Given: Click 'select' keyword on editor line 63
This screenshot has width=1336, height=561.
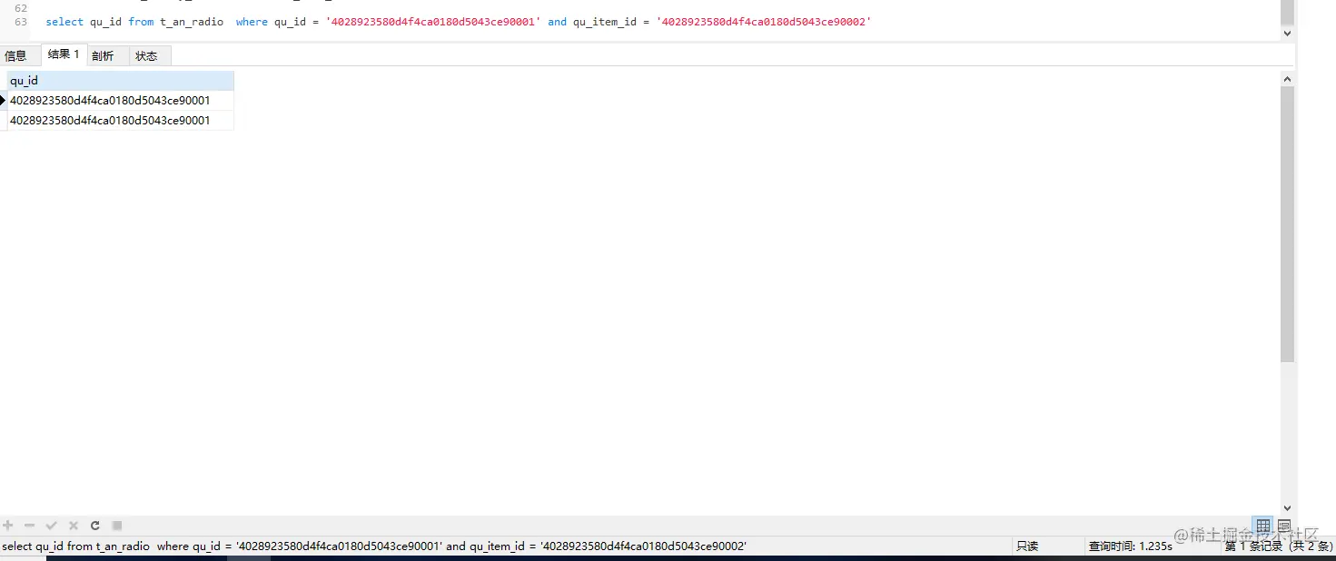Looking at the screenshot, I should (64, 22).
